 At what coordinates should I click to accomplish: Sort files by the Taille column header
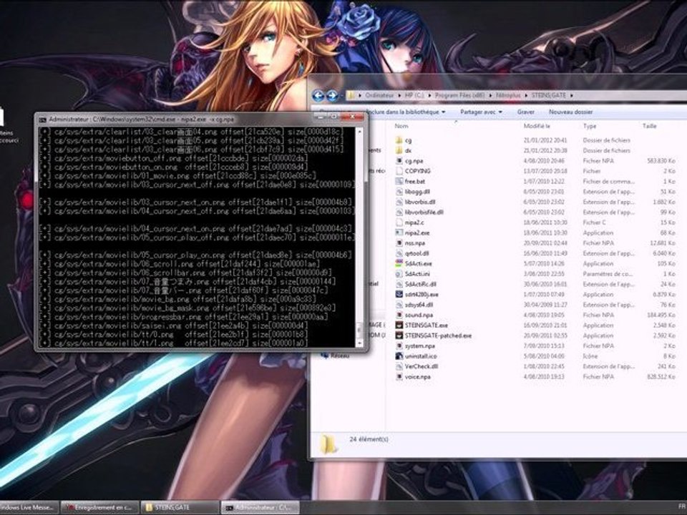pos(650,126)
